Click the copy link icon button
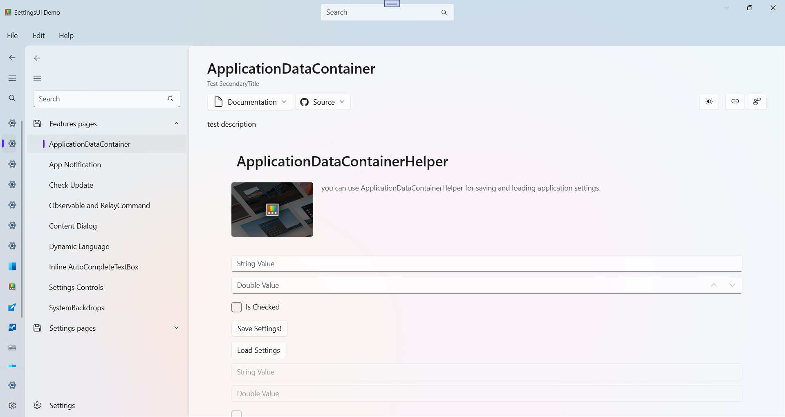The width and height of the screenshot is (785, 417). (735, 101)
